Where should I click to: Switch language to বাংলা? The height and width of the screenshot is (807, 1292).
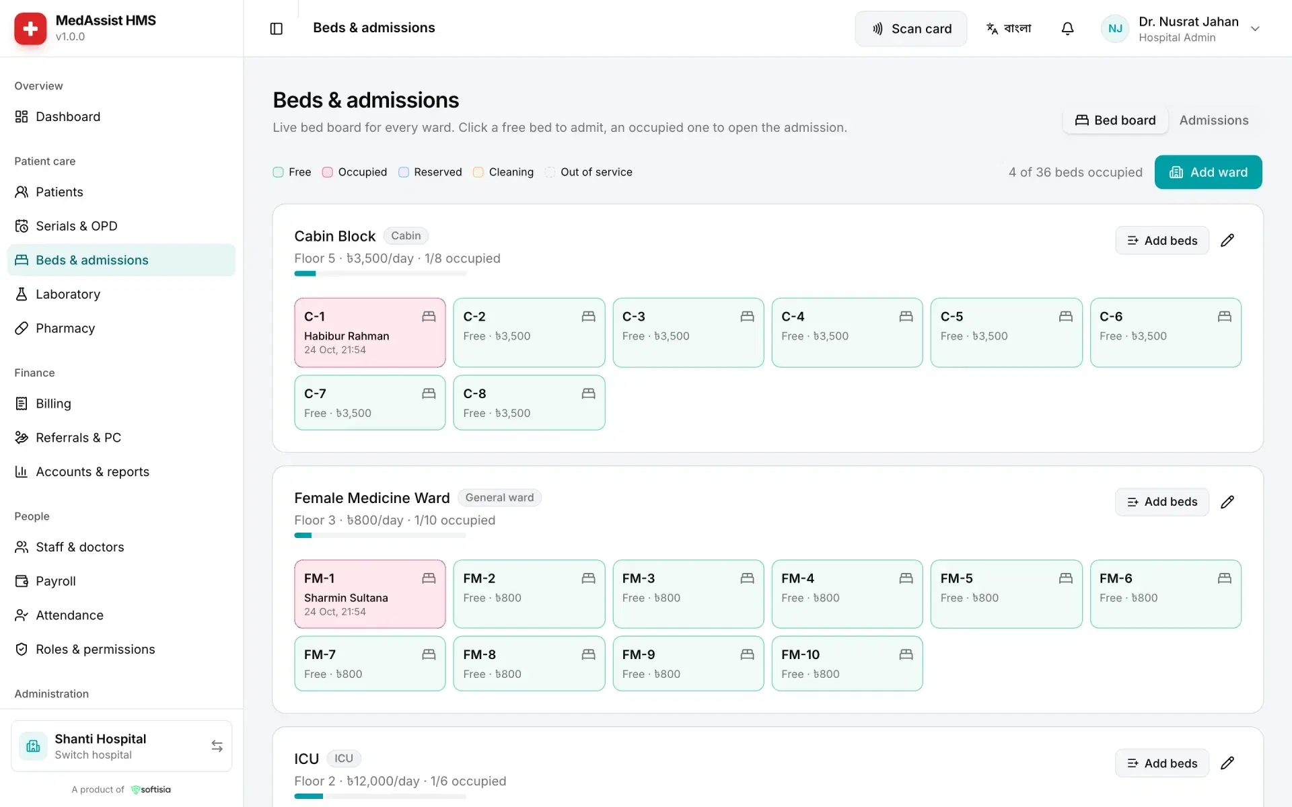(x=1009, y=28)
